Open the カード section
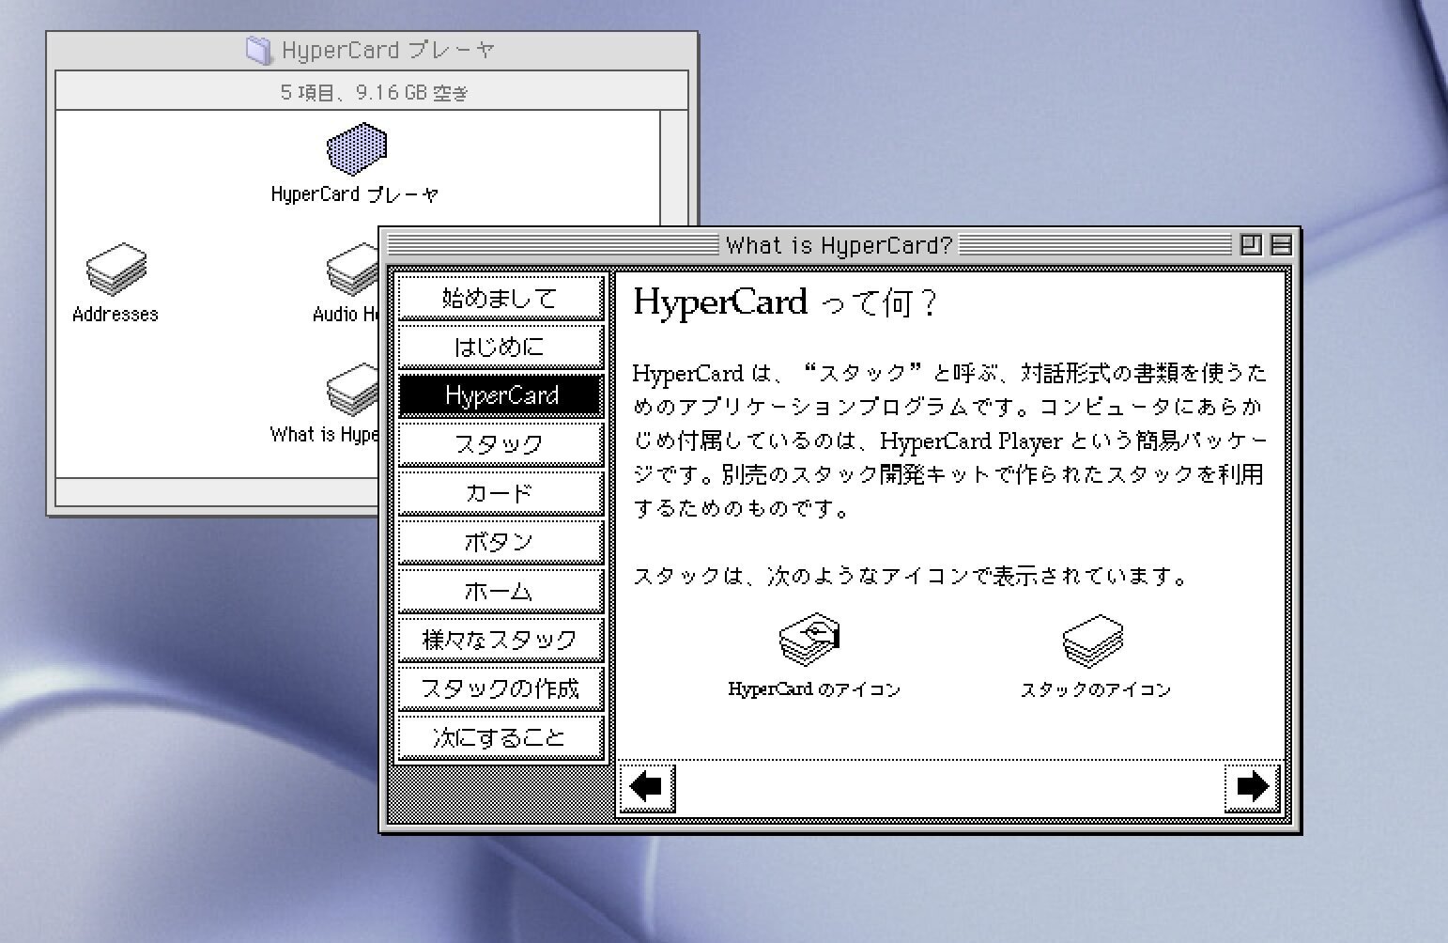The width and height of the screenshot is (1448, 943). (500, 493)
